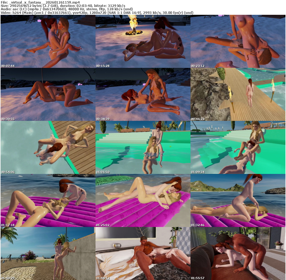Select the campfire thumbnail stamped 00:15:28
The width and height of the screenshot is (286, 280).
tap(143, 41)
